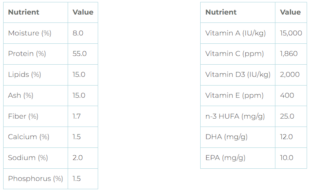
Task: Click the Vitamin E value 400
Action: click(287, 95)
